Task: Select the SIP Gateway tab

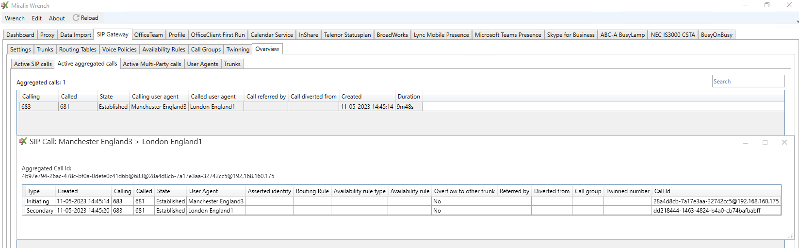Action: (x=113, y=34)
